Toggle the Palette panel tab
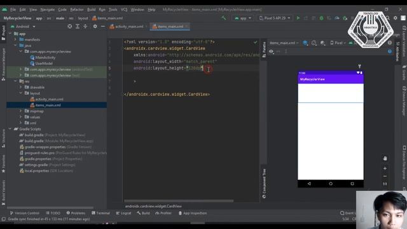 [x=264, y=50]
